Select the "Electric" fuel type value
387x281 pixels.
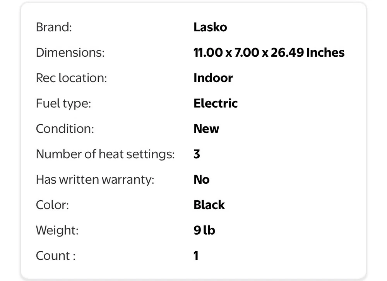[216, 103]
